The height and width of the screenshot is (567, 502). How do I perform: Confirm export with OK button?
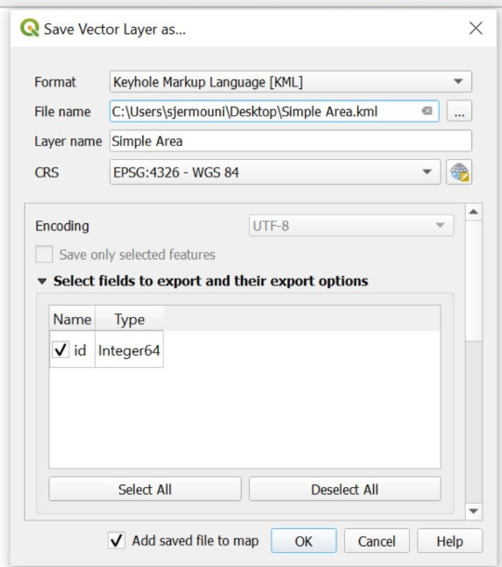[x=304, y=541]
